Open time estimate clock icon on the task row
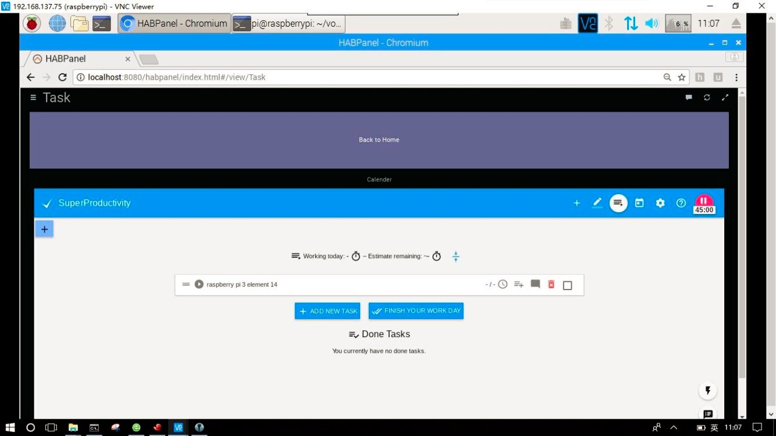The image size is (776, 436). (x=503, y=284)
